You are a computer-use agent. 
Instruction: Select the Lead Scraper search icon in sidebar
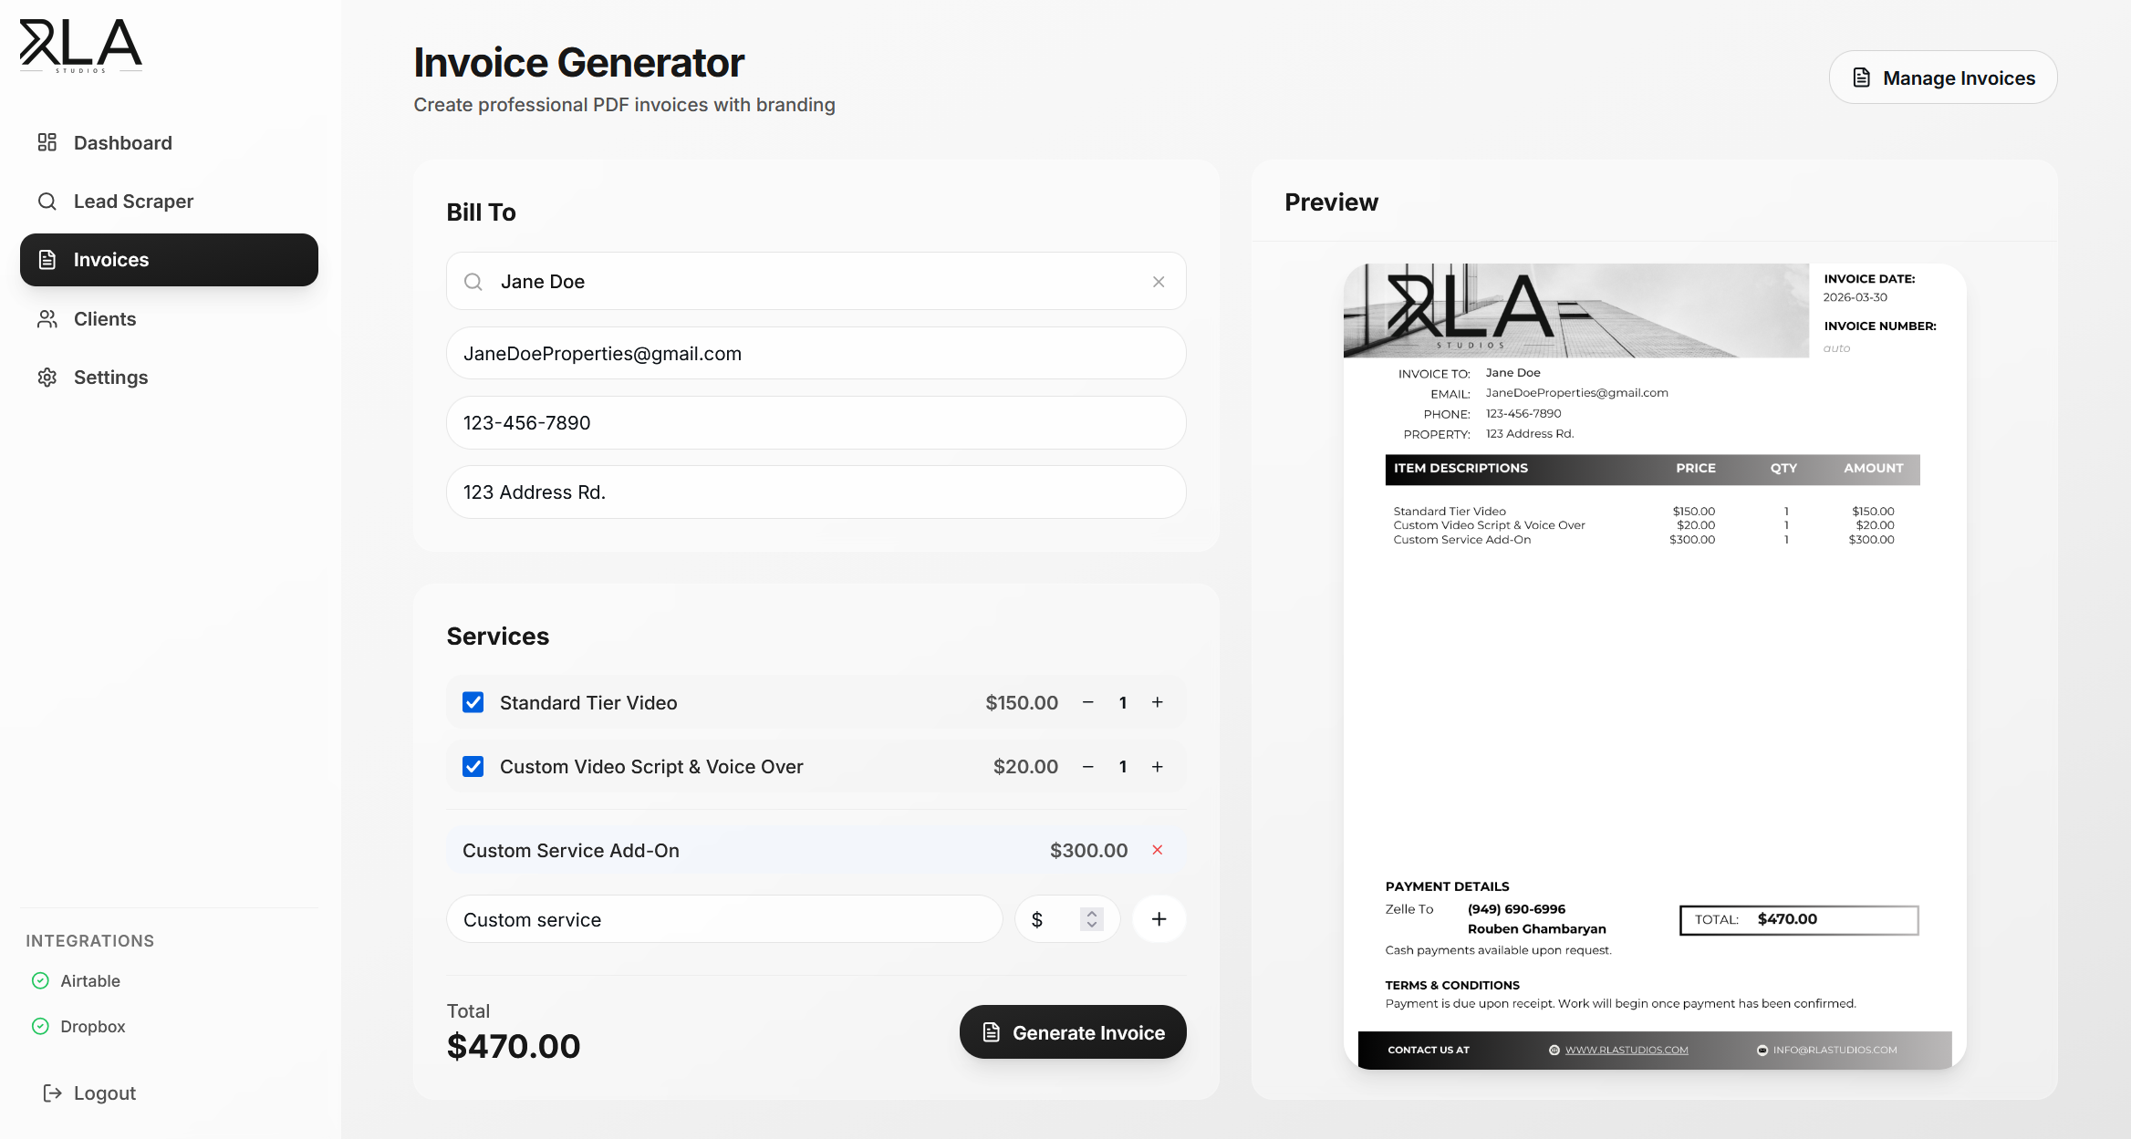pyautogui.click(x=47, y=201)
